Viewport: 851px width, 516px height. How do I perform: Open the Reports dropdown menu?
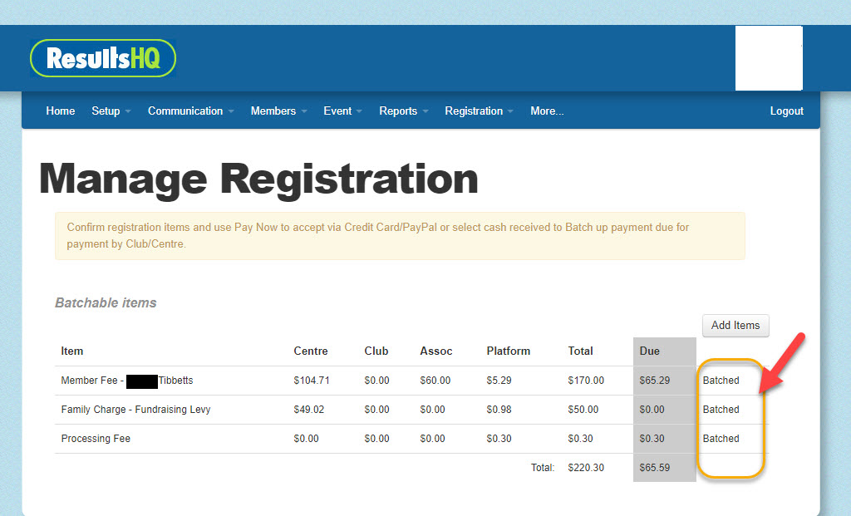pyautogui.click(x=404, y=111)
